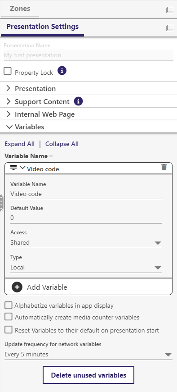Collapse the Video code variable chevron
177x392 pixels.
tap(22, 168)
